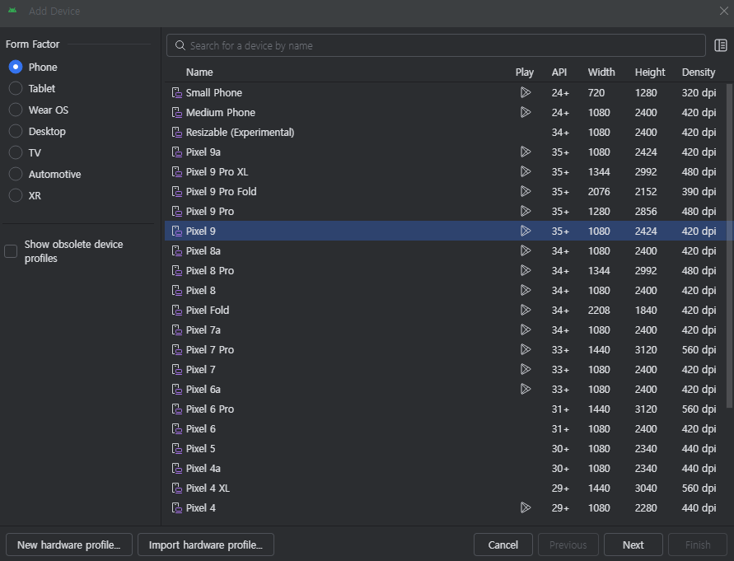Select the Small Phone device name

point(214,92)
